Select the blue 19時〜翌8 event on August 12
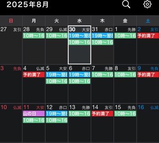 click(57, 114)
